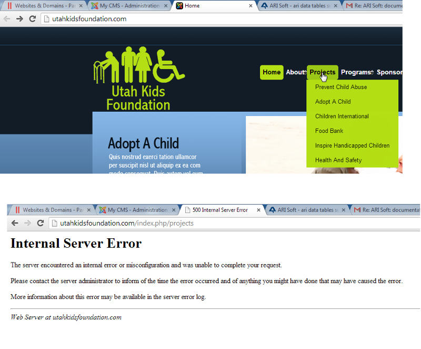
Task: Close the Home tab
Action: coord(250,6)
